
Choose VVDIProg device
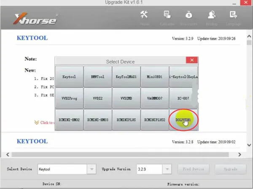pyautogui.click(x=69, y=98)
